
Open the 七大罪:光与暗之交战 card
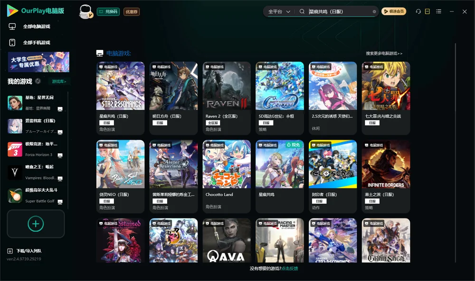pos(386,98)
